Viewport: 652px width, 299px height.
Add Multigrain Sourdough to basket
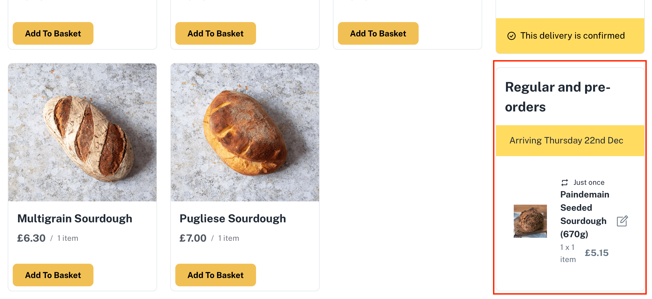pyautogui.click(x=53, y=275)
